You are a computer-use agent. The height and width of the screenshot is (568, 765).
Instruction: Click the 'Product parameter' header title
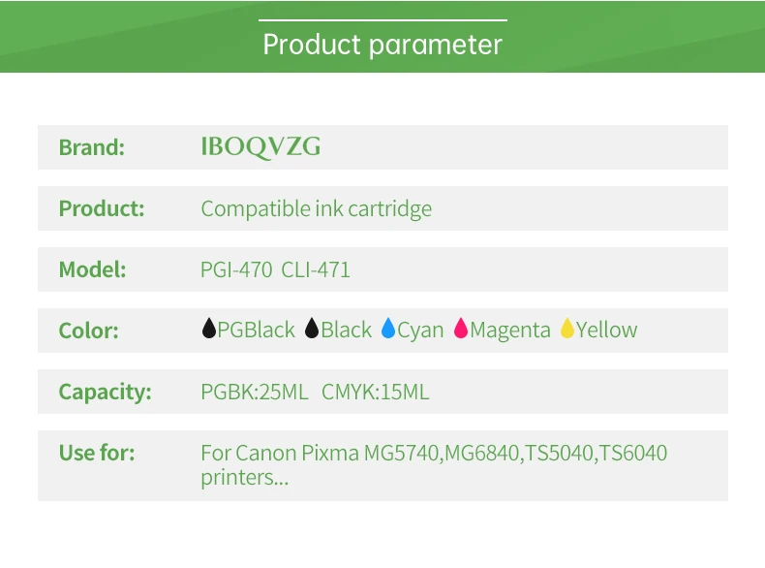coord(382,45)
